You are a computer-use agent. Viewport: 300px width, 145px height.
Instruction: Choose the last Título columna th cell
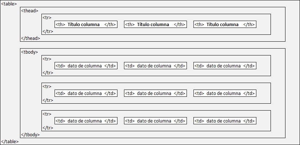tap(225, 24)
